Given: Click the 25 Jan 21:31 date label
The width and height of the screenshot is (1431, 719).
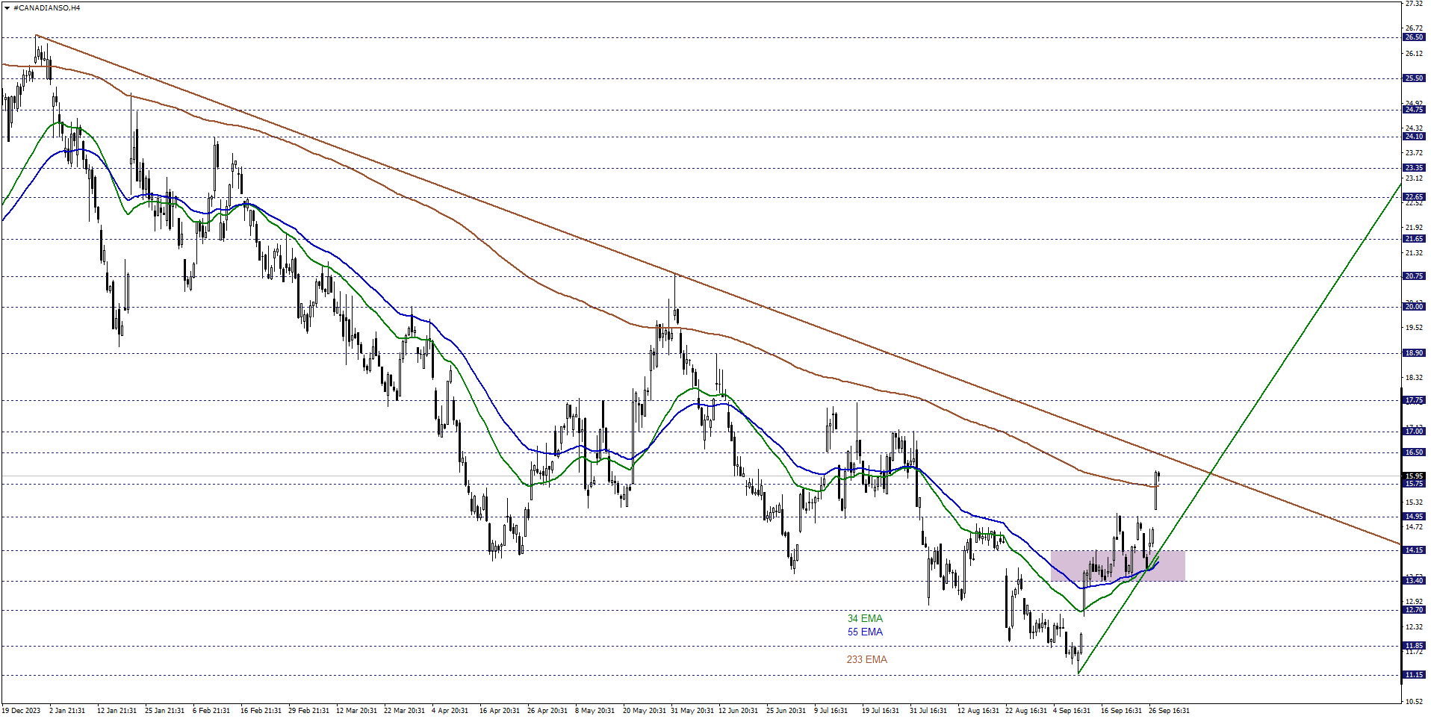Looking at the screenshot, I should pos(165,711).
